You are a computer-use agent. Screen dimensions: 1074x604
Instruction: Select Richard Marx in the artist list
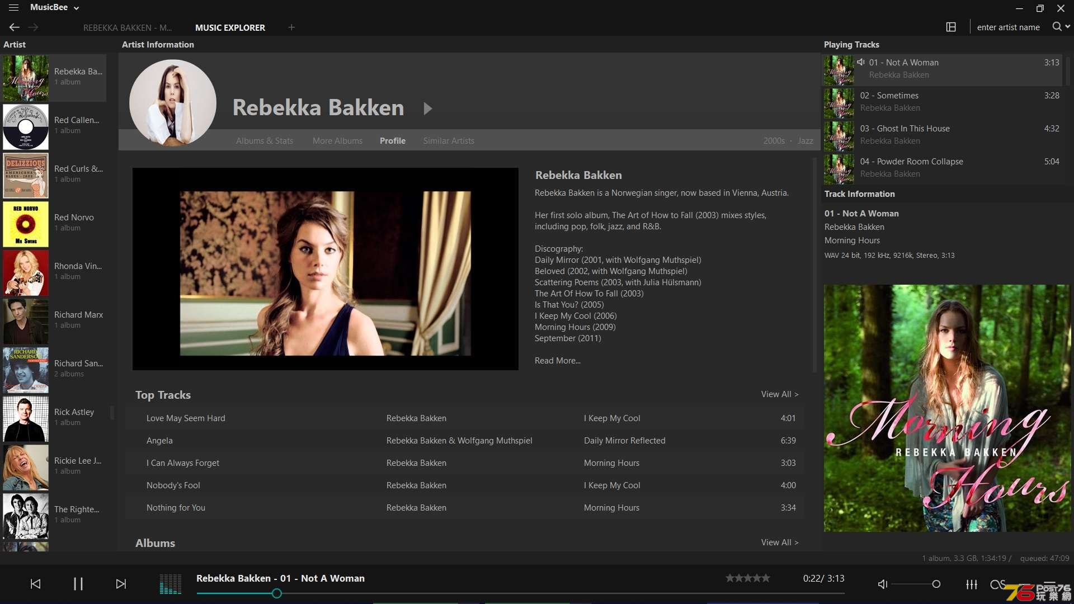tap(54, 321)
